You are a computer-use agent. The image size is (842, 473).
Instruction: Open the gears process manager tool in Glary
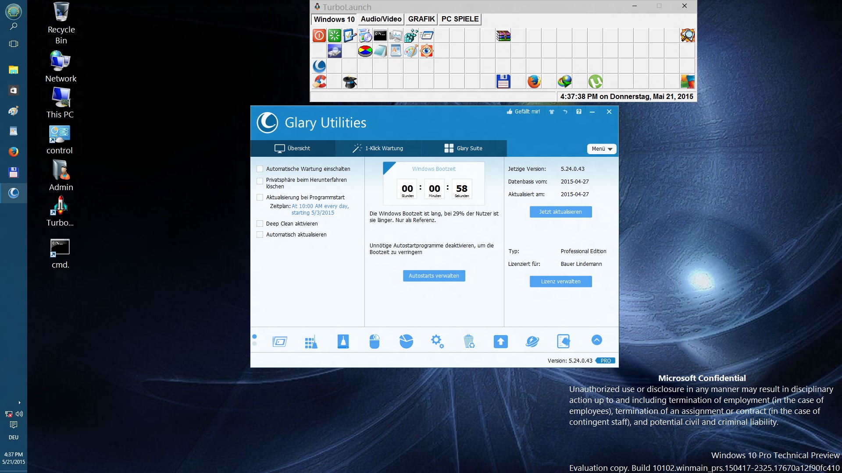tap(437, 341)
